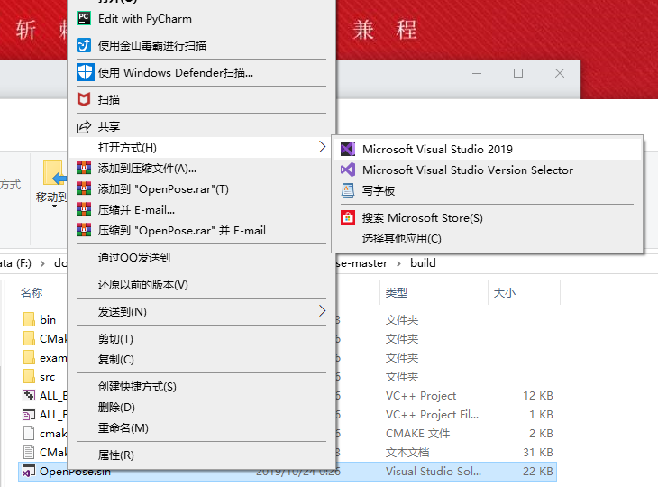Choose the 共享 menu entry
The height and width of the screenshot is (487, 658).
coord(109,127)
